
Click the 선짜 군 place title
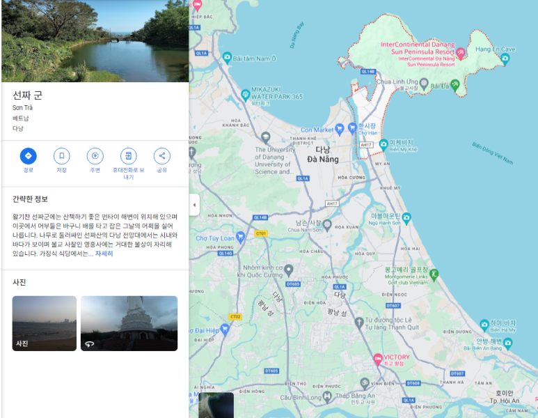click(x=27, y=95)
